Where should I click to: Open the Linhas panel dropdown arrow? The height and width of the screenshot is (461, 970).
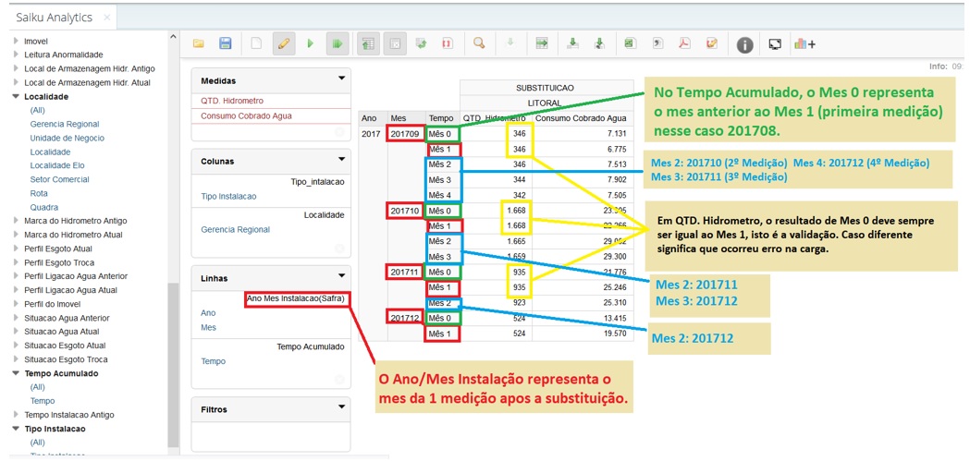[341, 276]
